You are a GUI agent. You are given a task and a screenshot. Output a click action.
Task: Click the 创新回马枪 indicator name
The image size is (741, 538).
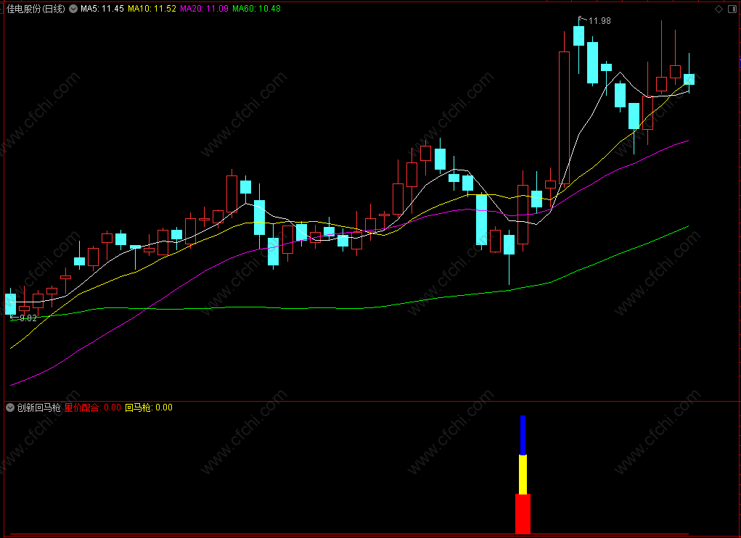[x=39, y=407]
